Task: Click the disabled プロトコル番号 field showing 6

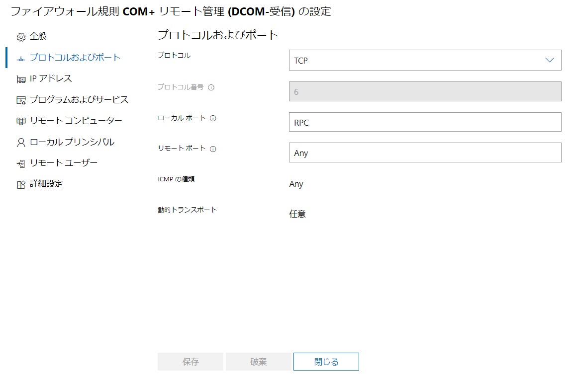Action: (x=425, y=91)
